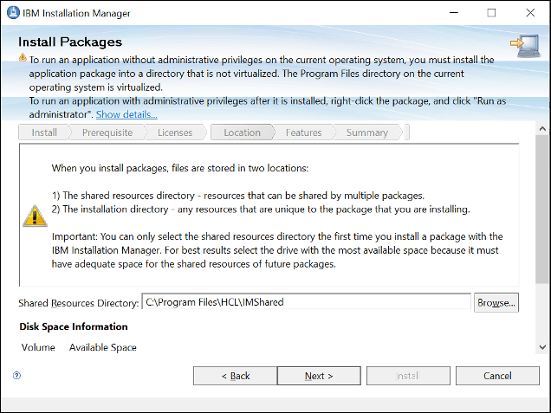Click Next to continue

point(319,376)
